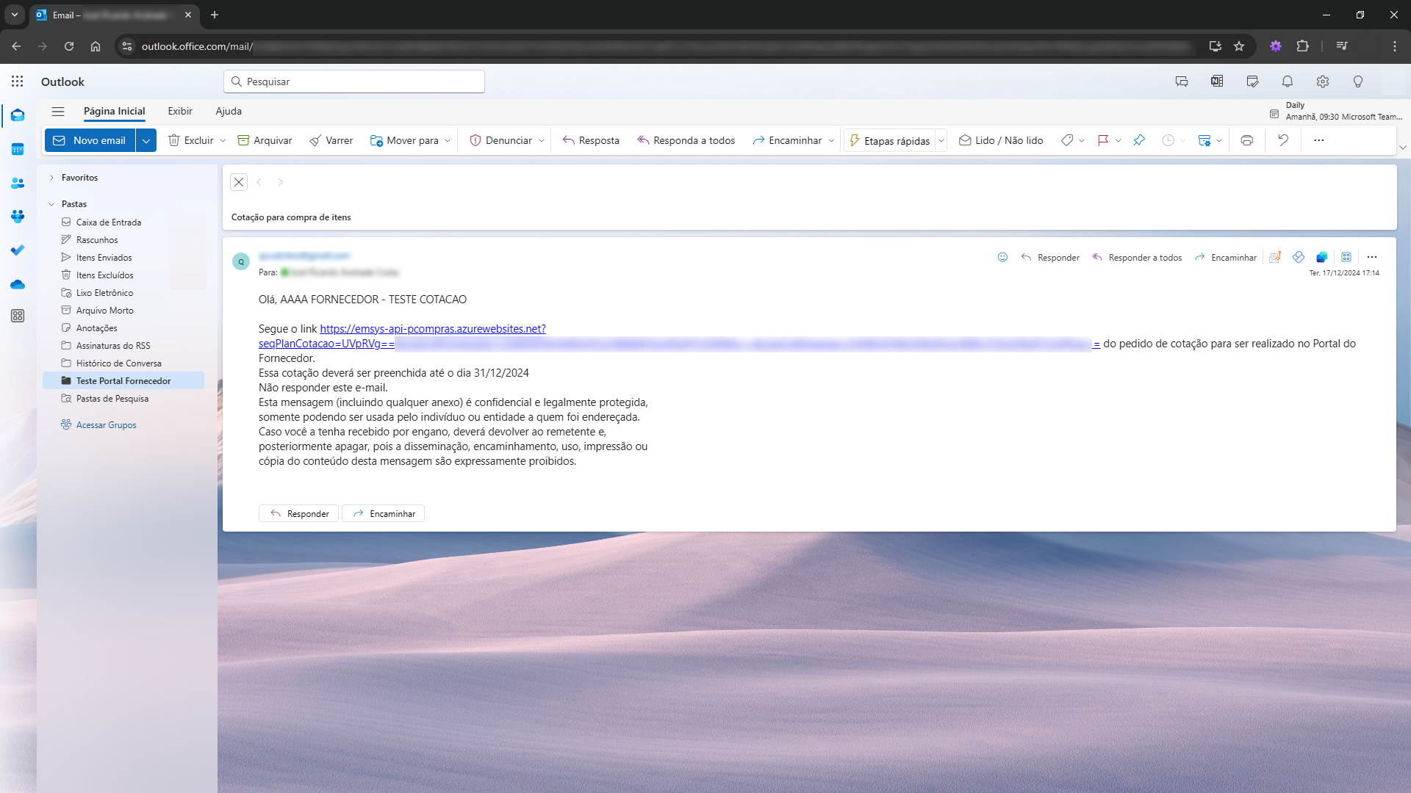The height and width of the screenshot is (793, 1411).
Task: Open the Ajuda tab
Action: coord(229,112)
